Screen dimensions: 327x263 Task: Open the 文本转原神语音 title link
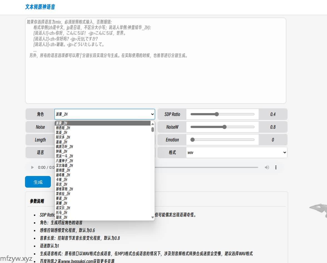point(40,7)
